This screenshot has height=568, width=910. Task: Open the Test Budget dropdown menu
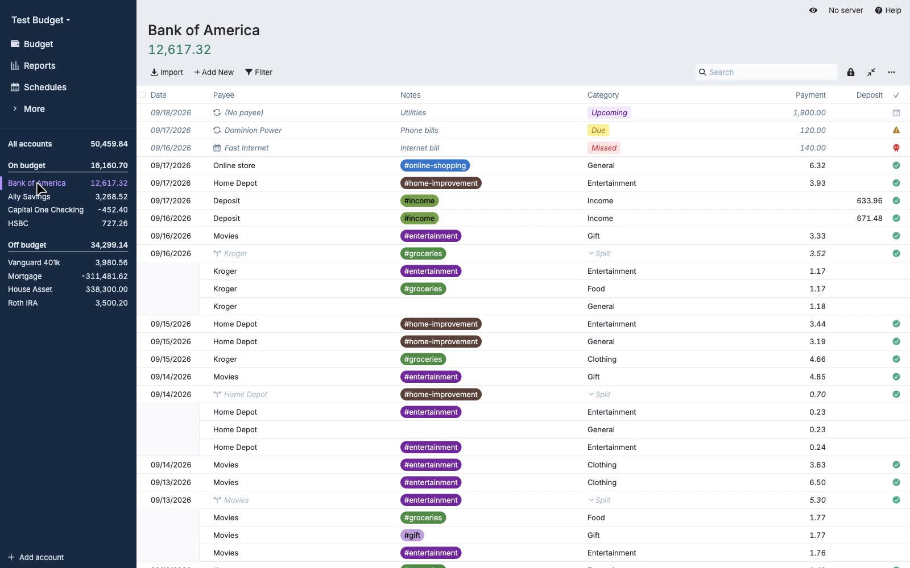(x=41, y=20)
